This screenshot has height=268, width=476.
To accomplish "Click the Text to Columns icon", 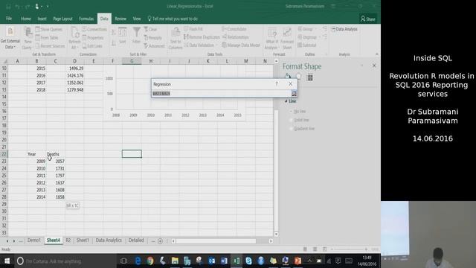I will click(176, 38).
